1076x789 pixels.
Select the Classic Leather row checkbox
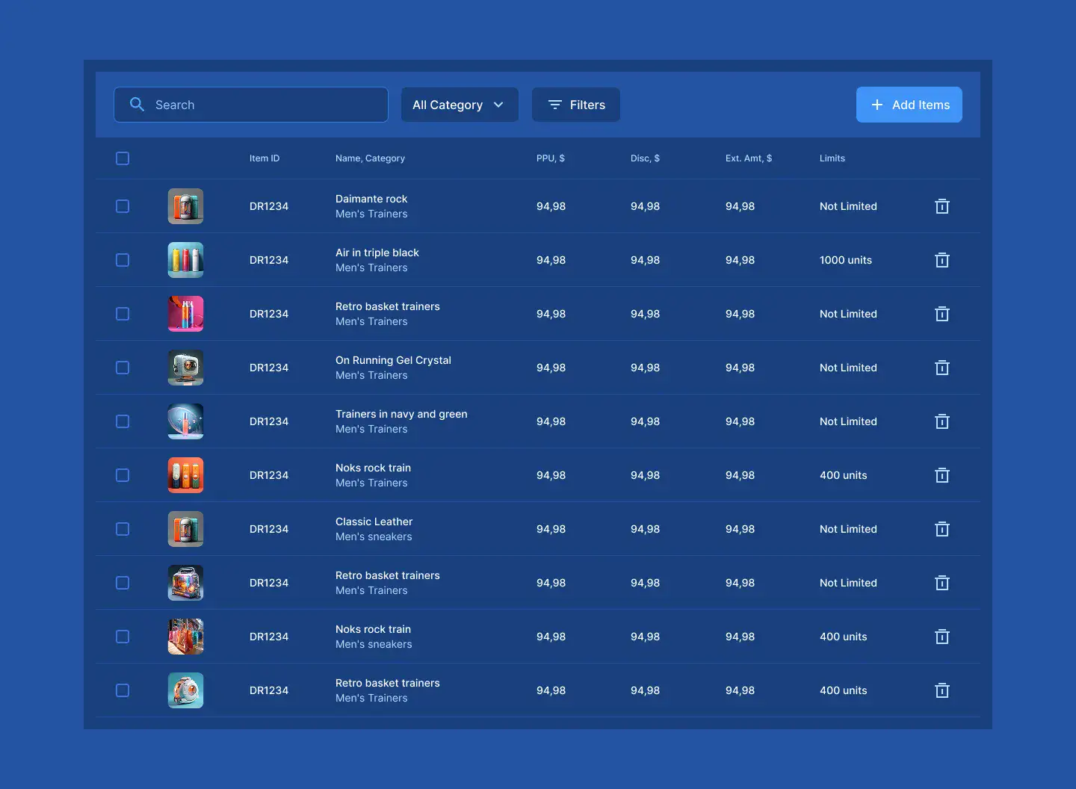[x=123, y=529]
